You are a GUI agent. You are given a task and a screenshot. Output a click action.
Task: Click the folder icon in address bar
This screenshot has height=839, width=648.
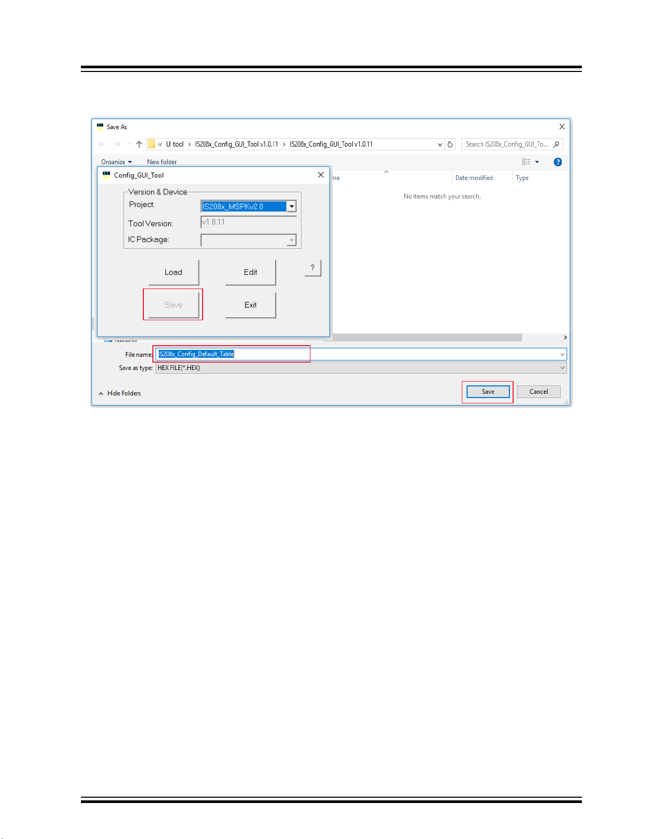pyautogui.click(x=151, y=144)
